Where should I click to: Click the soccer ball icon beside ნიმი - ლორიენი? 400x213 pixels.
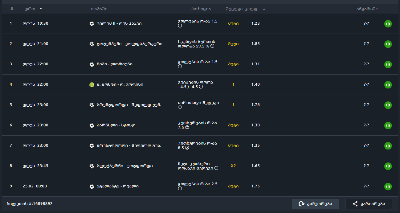(92, 64)
